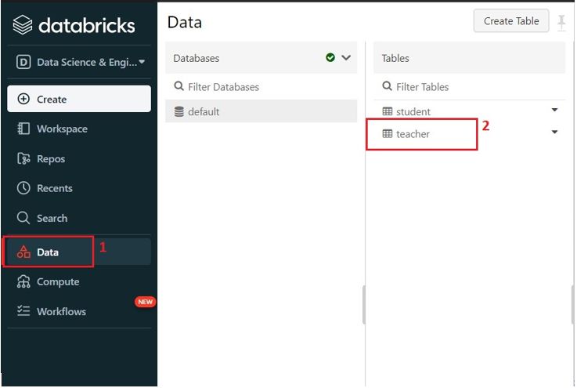This screenshot has height=388, width=577.
Task: Click the Data shapes icon in sidebar
Action: (x=23, y=252)
